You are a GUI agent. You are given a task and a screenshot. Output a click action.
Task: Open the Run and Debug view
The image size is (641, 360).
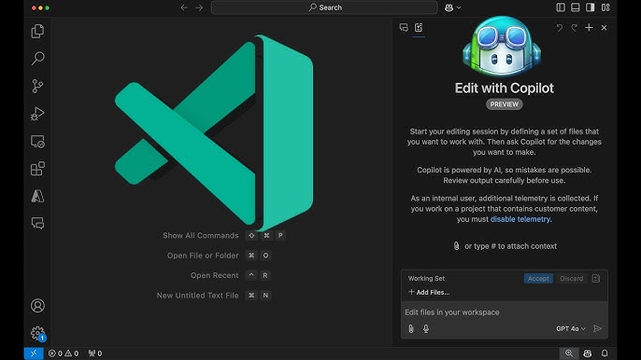click(37, 114)
